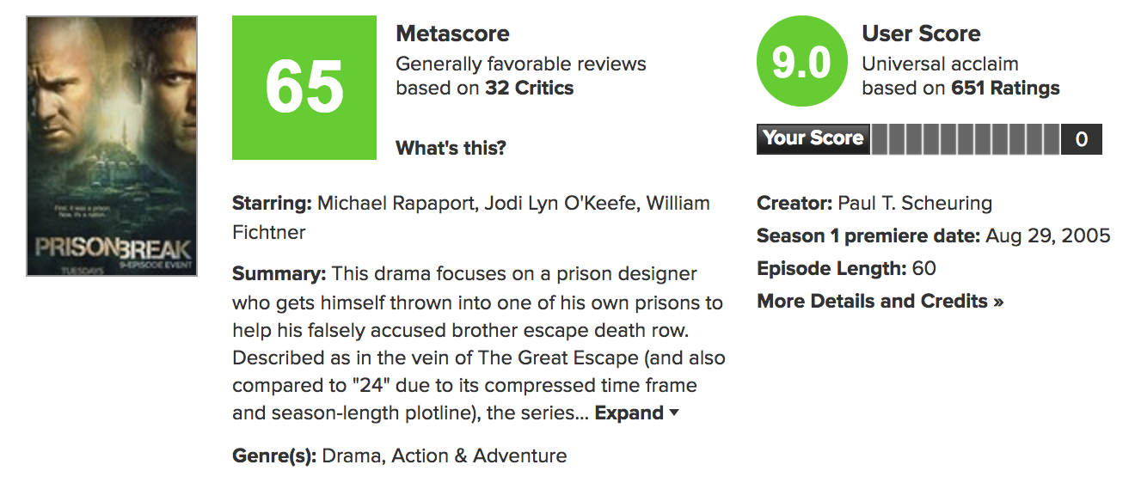Screen dimensions: 1135x483
Task: Expand the full series summary
Action: coord(629,413)
